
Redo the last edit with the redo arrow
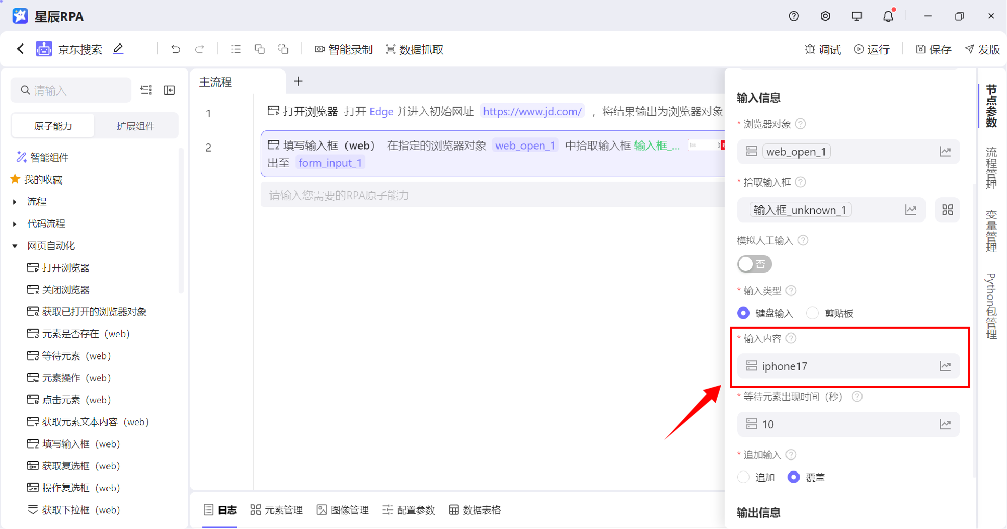(199, 49)
